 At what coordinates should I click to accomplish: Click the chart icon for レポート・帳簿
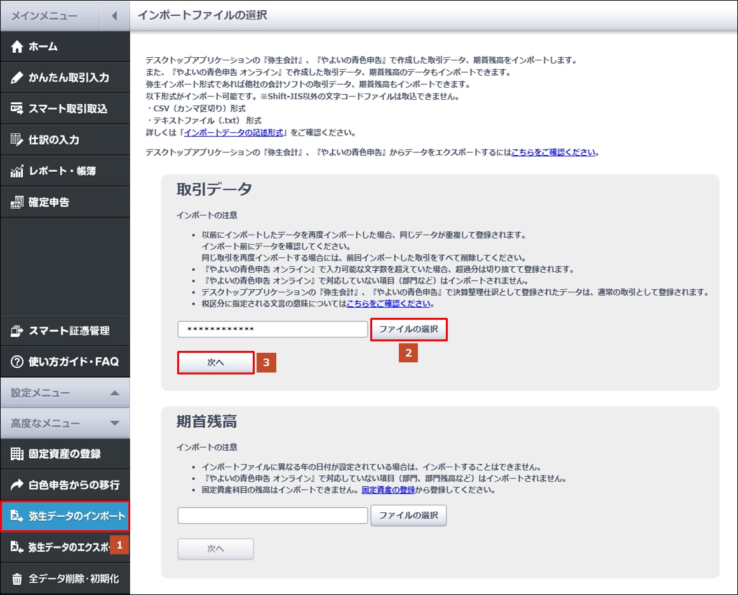[17, 170]
